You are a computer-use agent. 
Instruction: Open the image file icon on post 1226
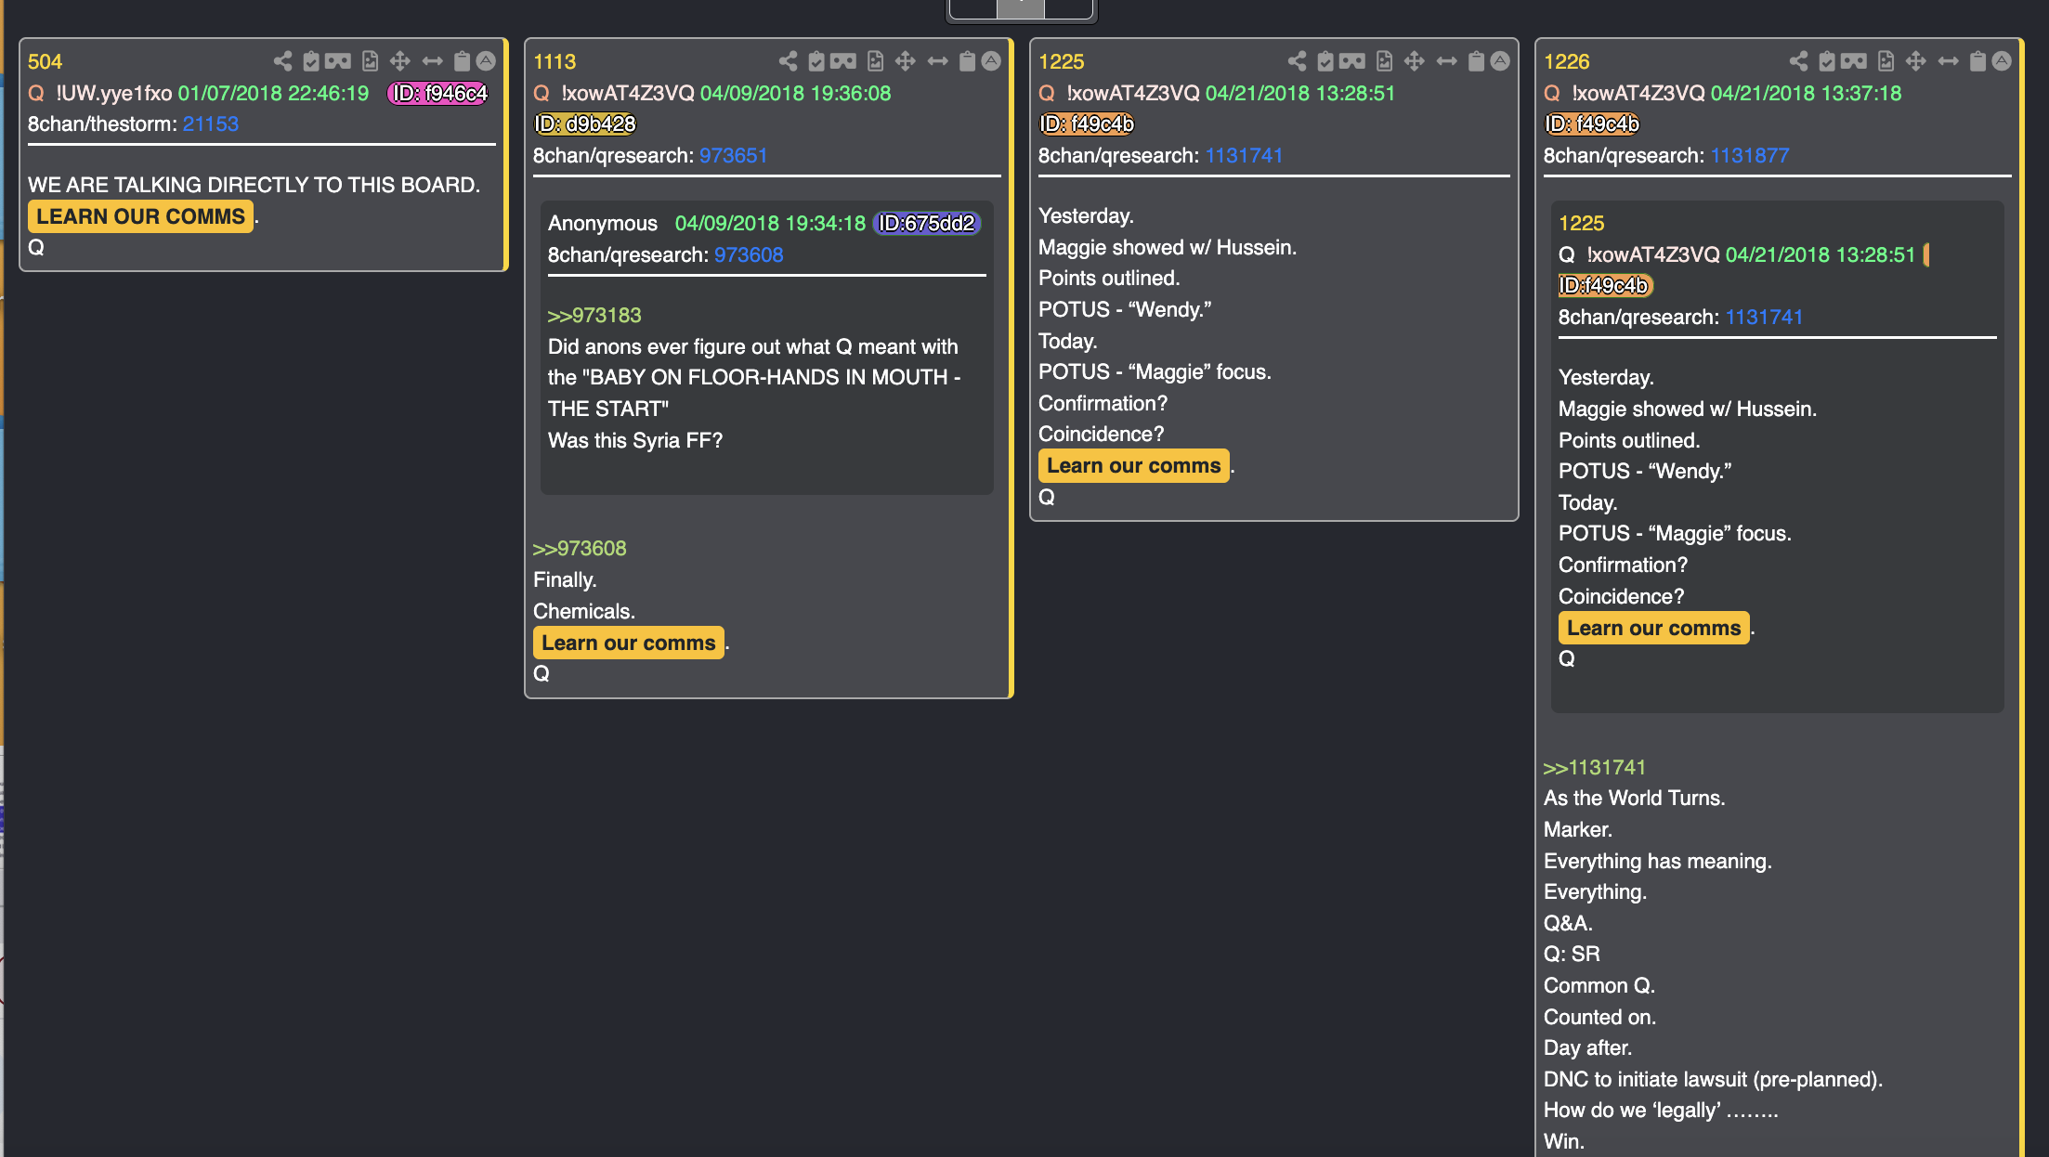pyautogui.click(x=1886, y=61)
